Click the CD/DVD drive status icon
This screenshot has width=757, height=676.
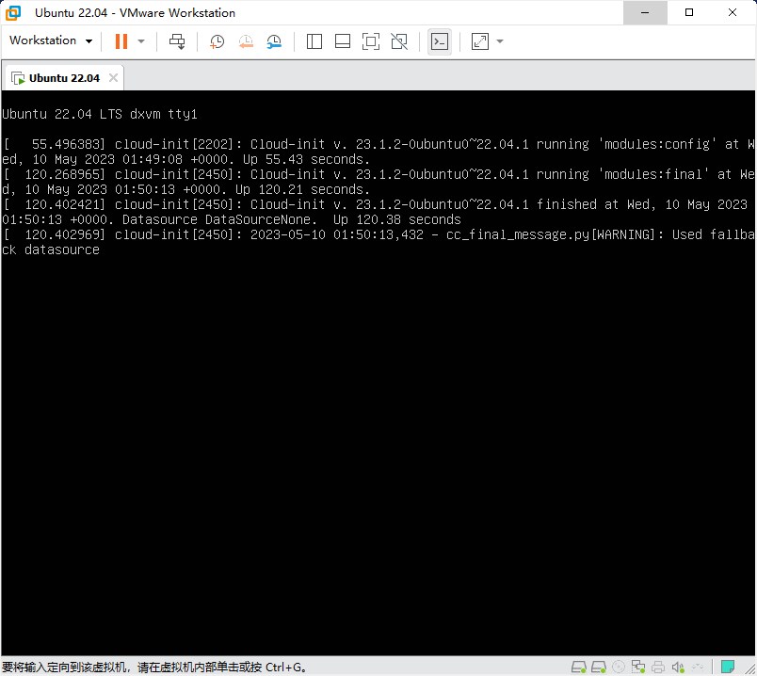point(619,668)
